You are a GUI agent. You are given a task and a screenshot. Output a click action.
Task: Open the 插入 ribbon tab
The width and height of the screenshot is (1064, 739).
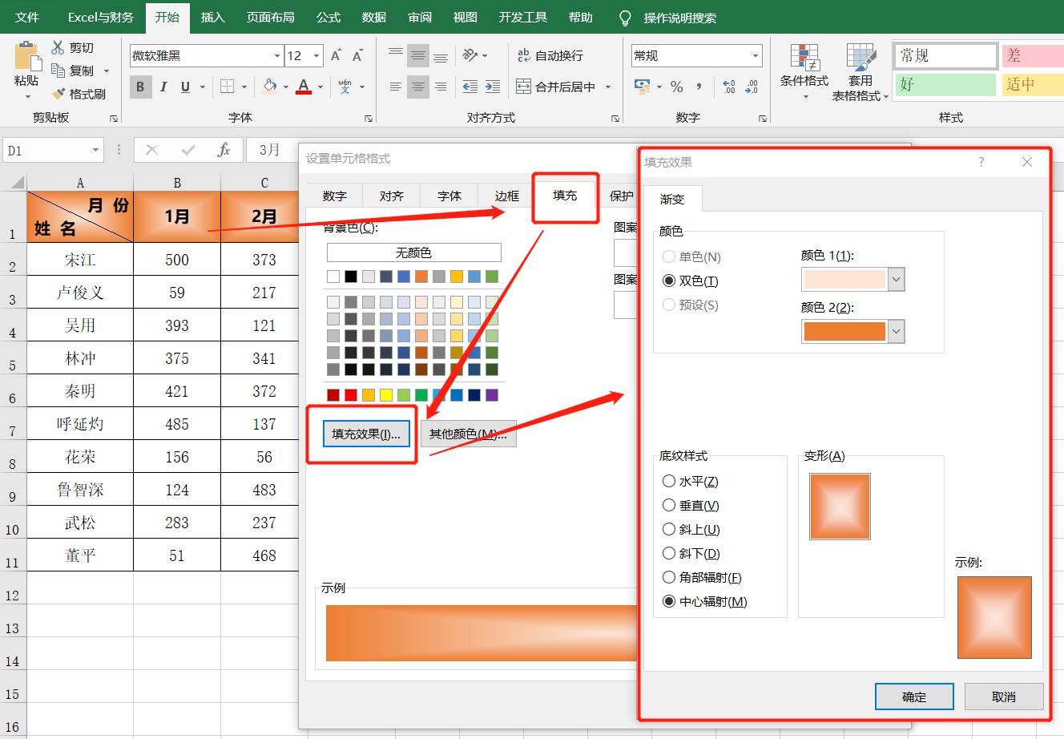click(212, 16)
